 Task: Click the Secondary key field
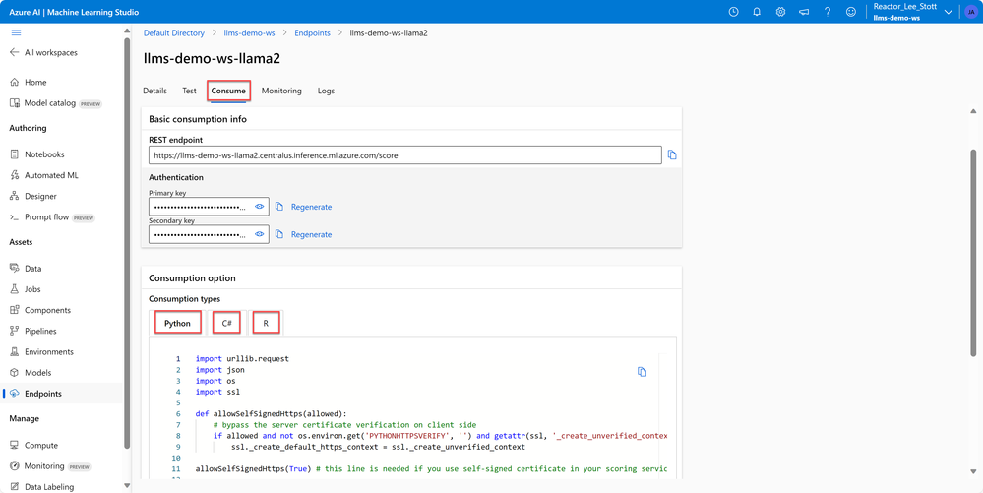(x=209, y=234)
